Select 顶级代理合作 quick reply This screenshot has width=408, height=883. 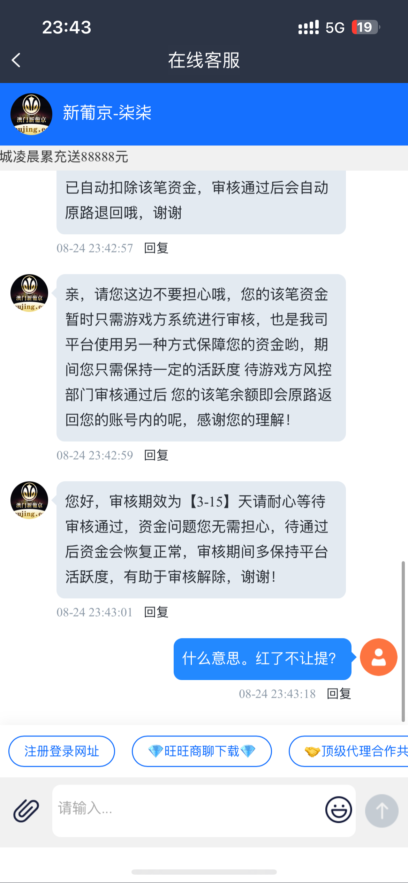[x=349, y=751]
